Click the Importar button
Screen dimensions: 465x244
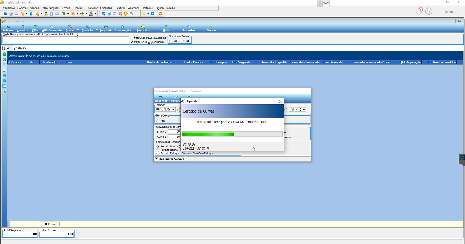[x=189, y=29]
